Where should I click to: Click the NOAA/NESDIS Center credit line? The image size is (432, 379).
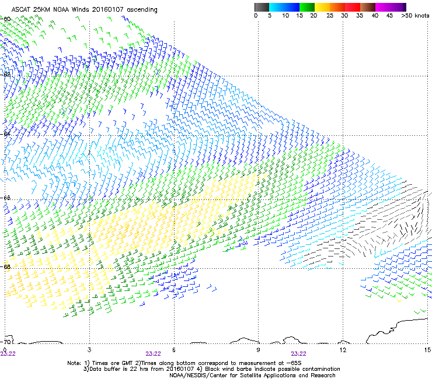point(252,376)
